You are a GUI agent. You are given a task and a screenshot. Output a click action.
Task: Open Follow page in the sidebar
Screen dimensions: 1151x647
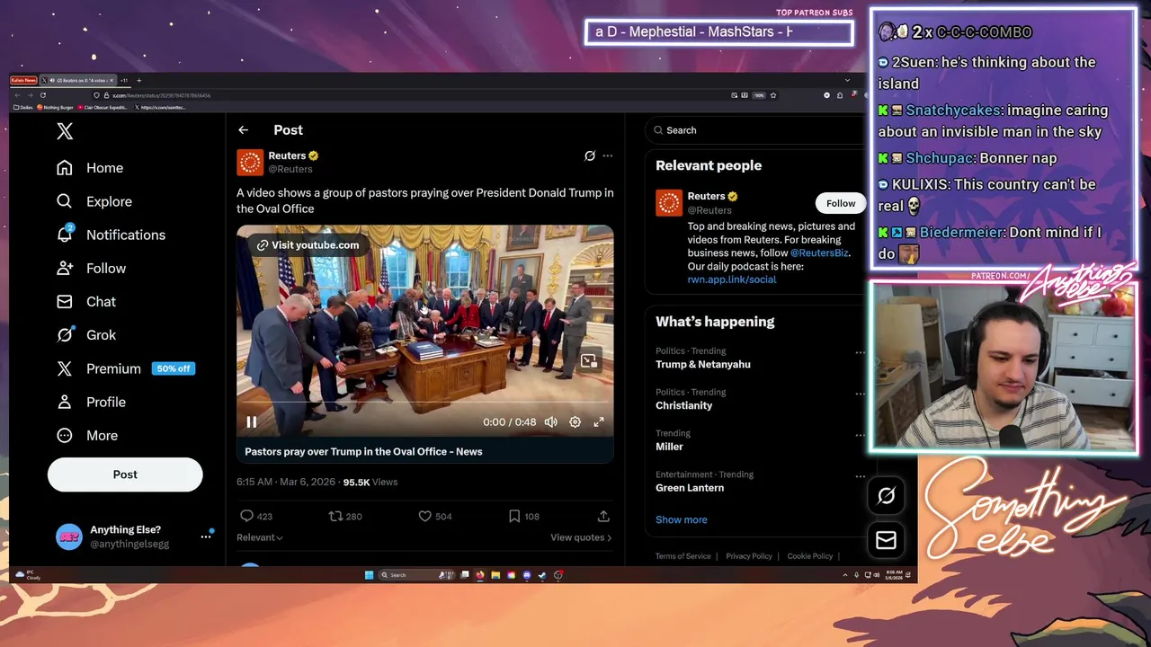pos(91,268)
